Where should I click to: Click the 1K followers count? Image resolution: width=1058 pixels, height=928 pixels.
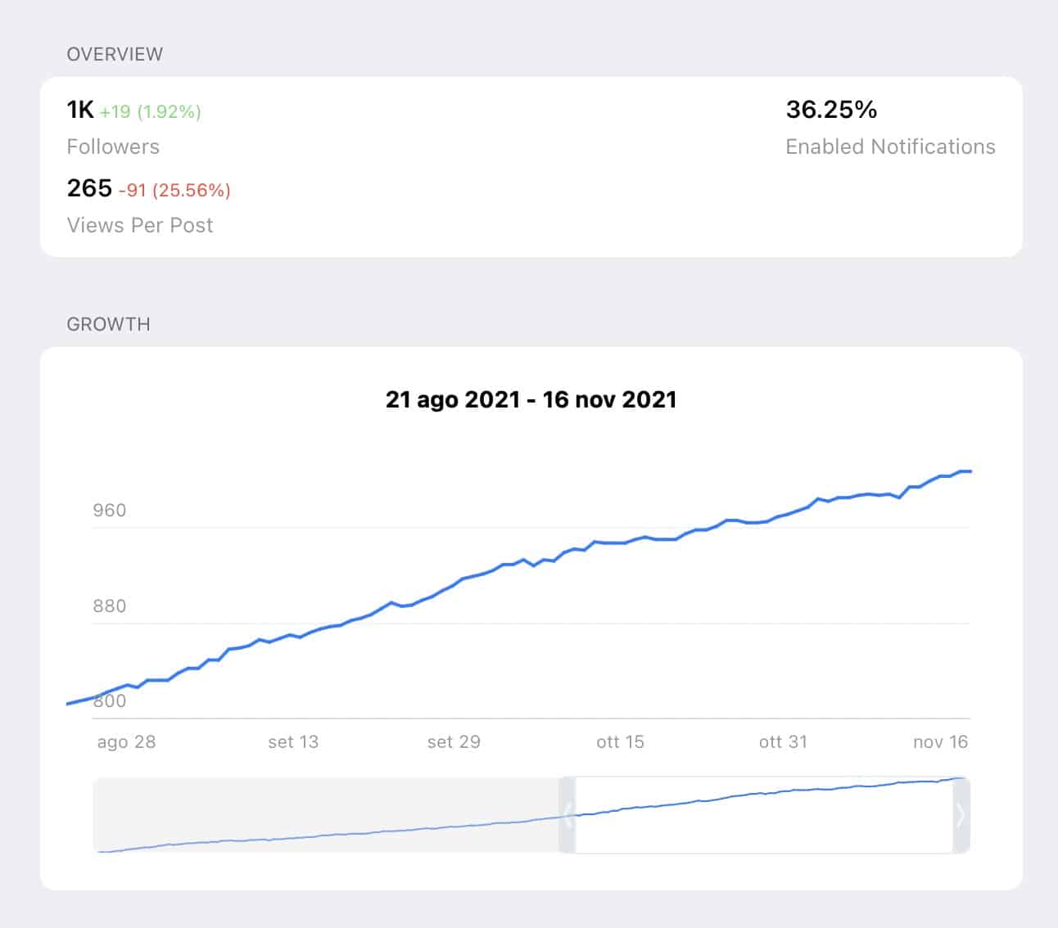point(80,110)
